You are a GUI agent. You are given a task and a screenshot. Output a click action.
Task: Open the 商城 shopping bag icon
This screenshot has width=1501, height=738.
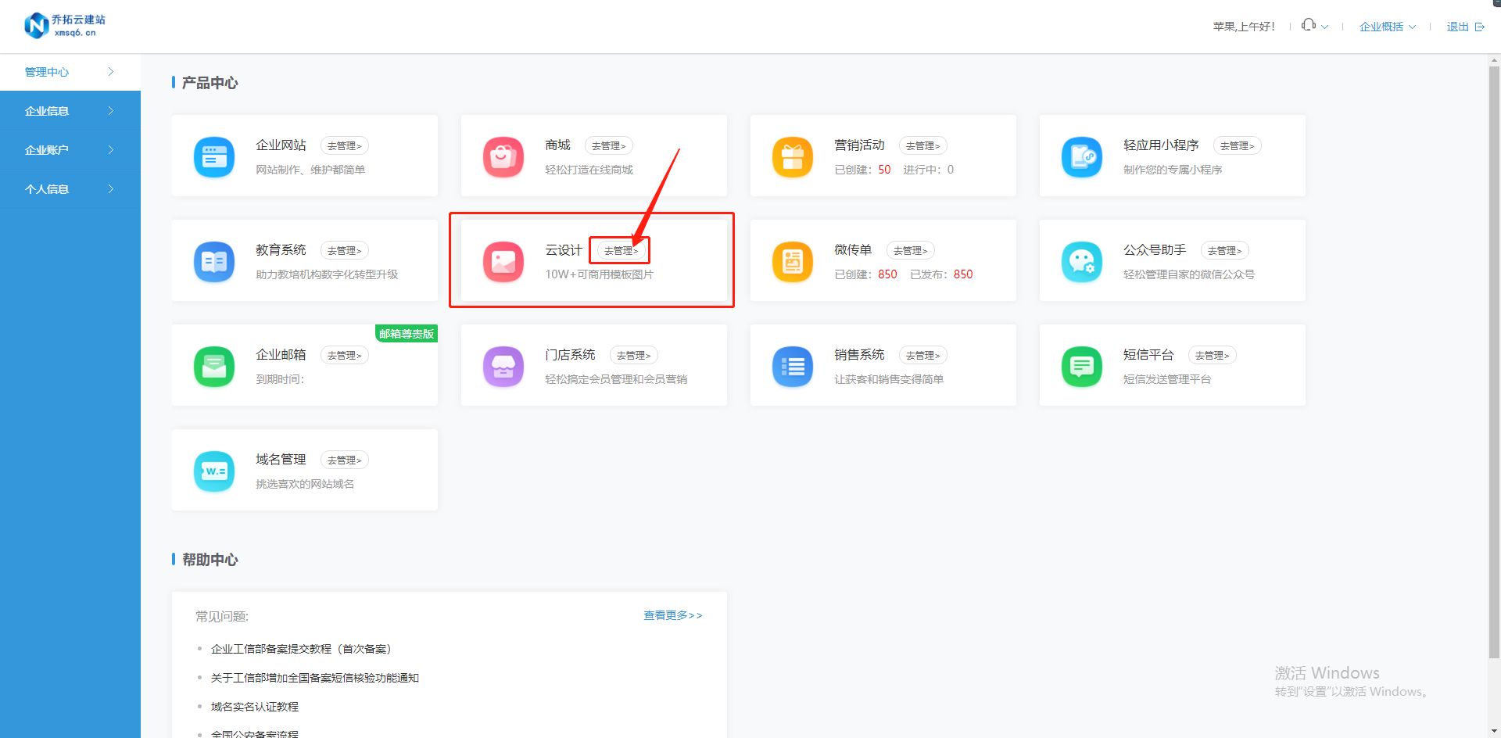(503, 156)
